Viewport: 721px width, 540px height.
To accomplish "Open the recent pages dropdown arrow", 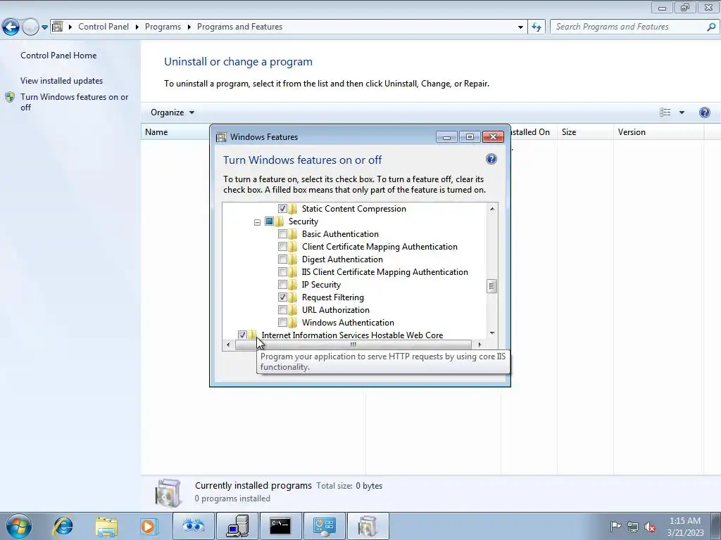I will click(x=44, y=27).
